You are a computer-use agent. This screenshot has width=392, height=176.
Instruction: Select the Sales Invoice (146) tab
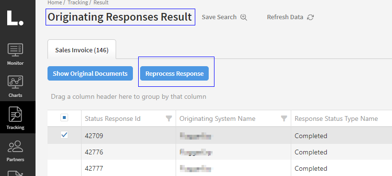(x=82, y=50)
